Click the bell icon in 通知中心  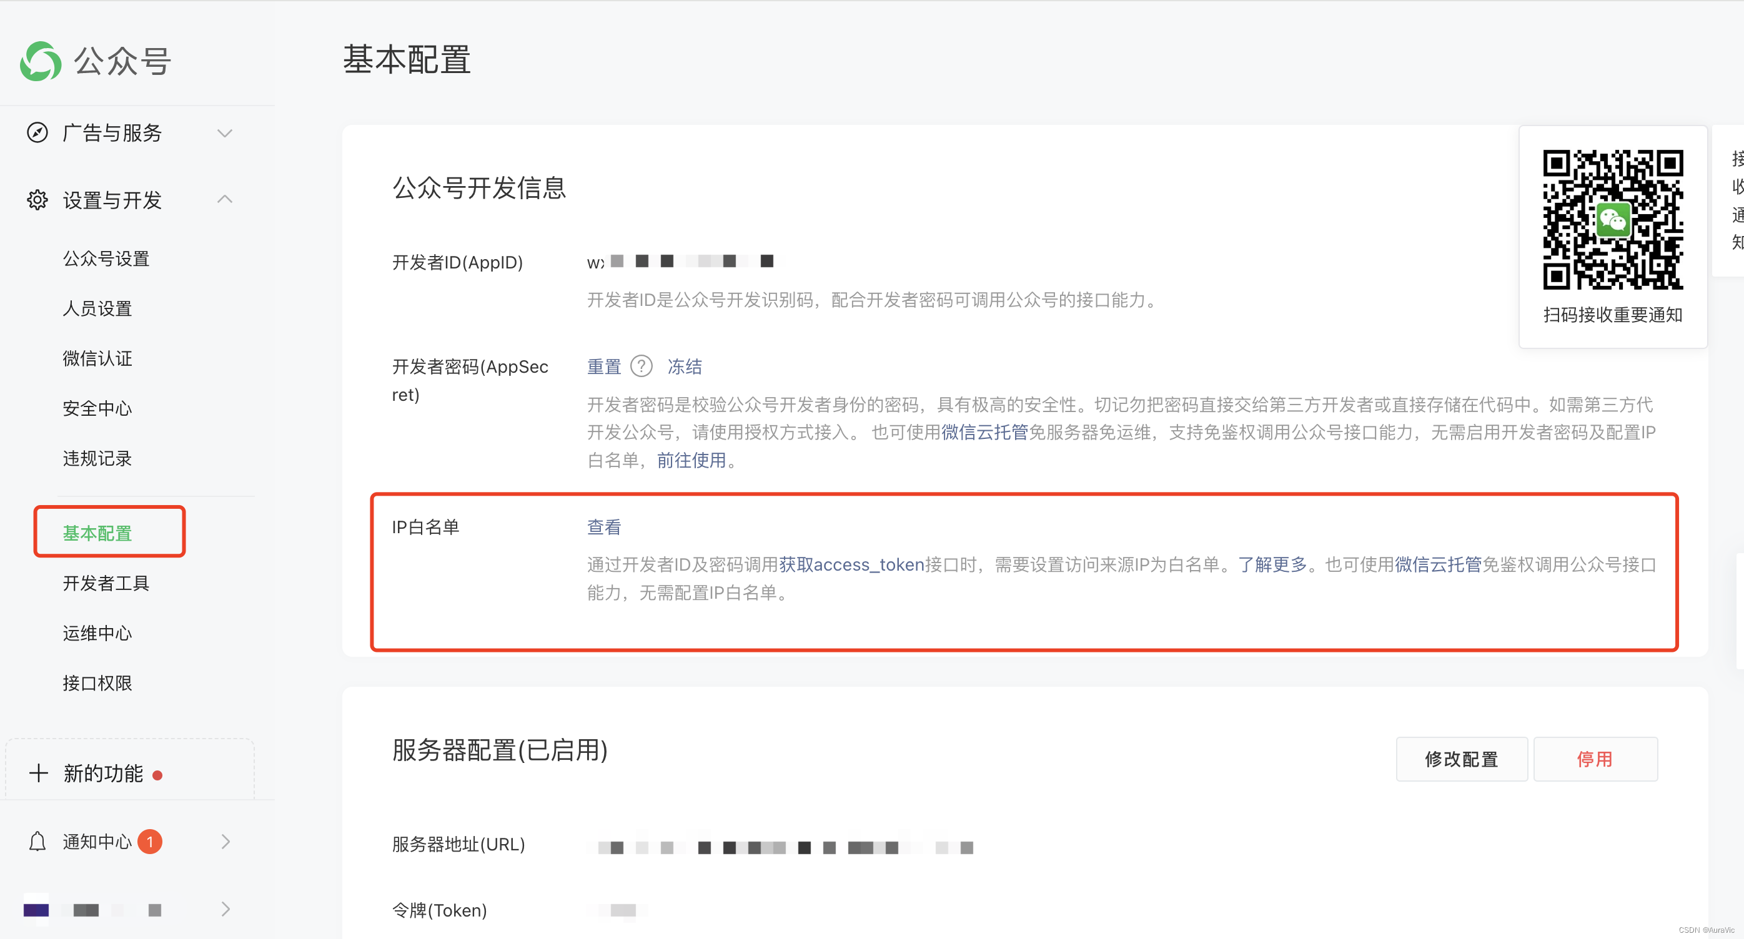37,842
